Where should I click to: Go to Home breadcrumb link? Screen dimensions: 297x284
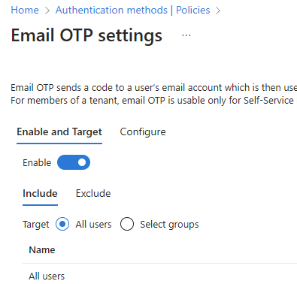click(x=25, y=11)
